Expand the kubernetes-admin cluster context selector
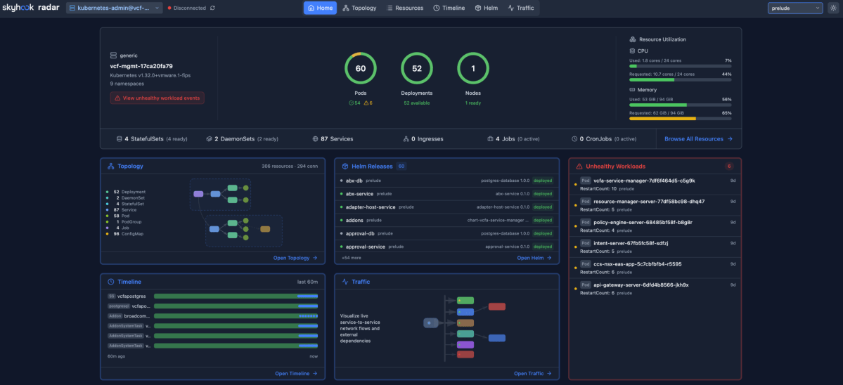This screenshot has width=843, height=385. point(115,8)
